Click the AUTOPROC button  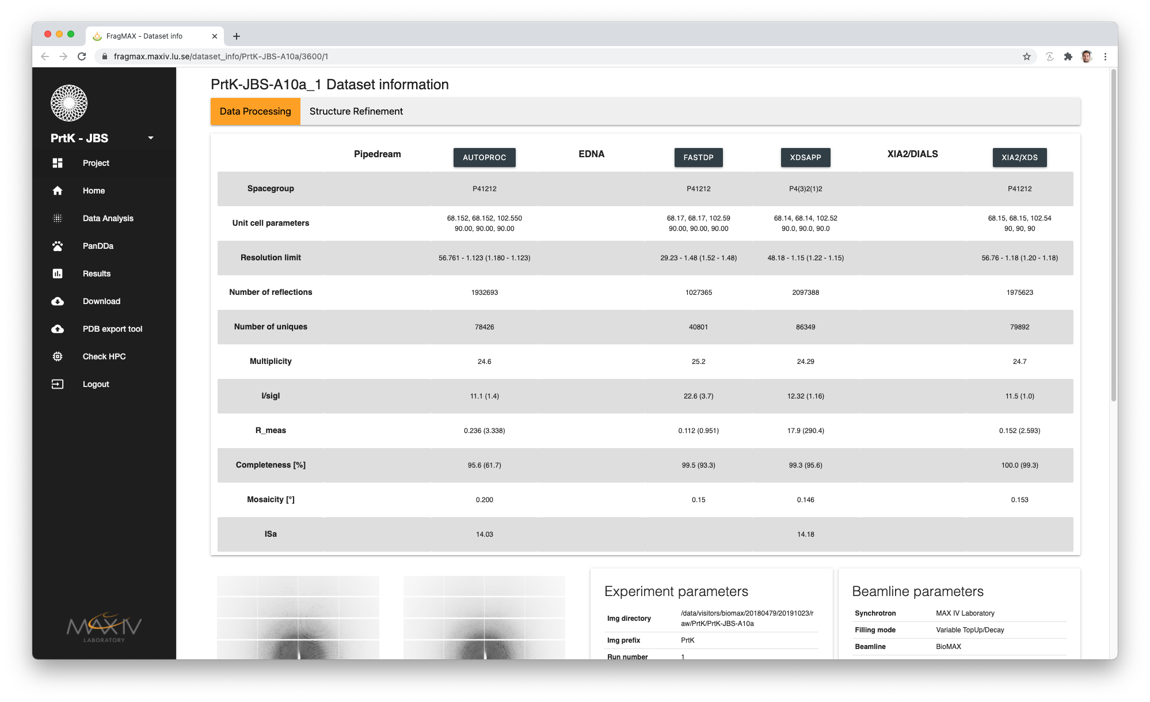pos(484,157)
